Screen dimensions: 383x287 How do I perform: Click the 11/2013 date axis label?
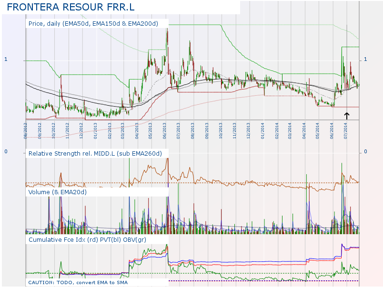[x=234, y=131]
